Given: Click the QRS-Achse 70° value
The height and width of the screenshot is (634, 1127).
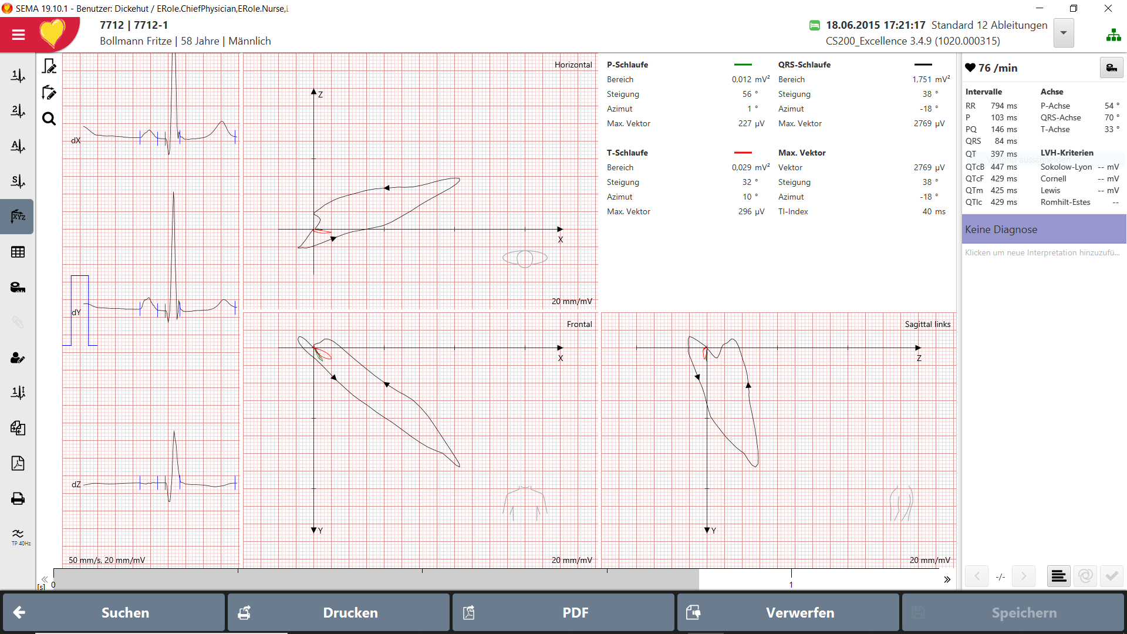Looking at the screenshot, I should [1112, 117].
